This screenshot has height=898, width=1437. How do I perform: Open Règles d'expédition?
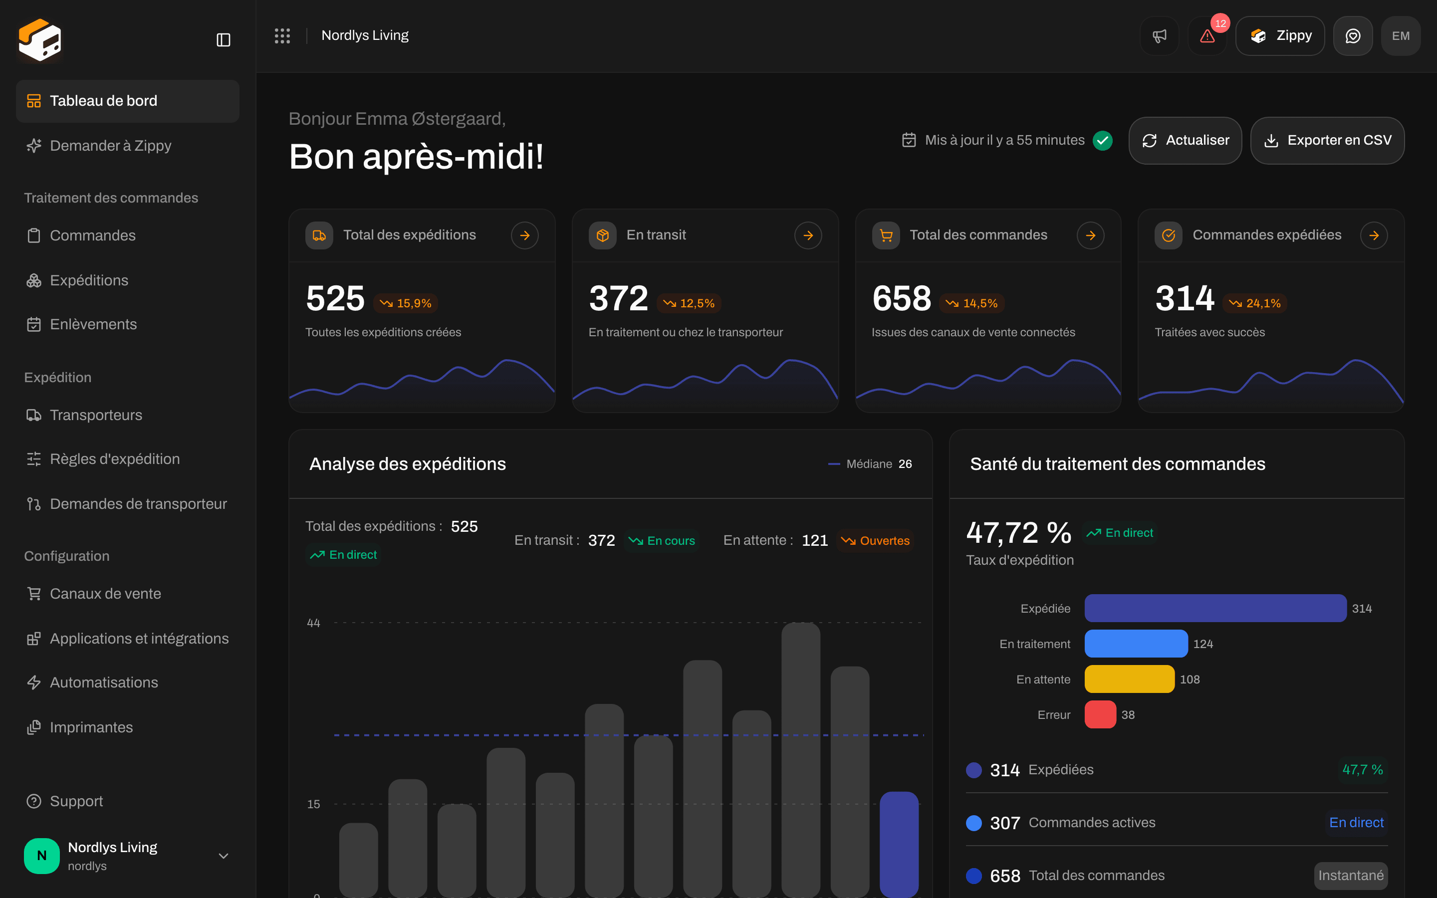click(x=128, y=459)
